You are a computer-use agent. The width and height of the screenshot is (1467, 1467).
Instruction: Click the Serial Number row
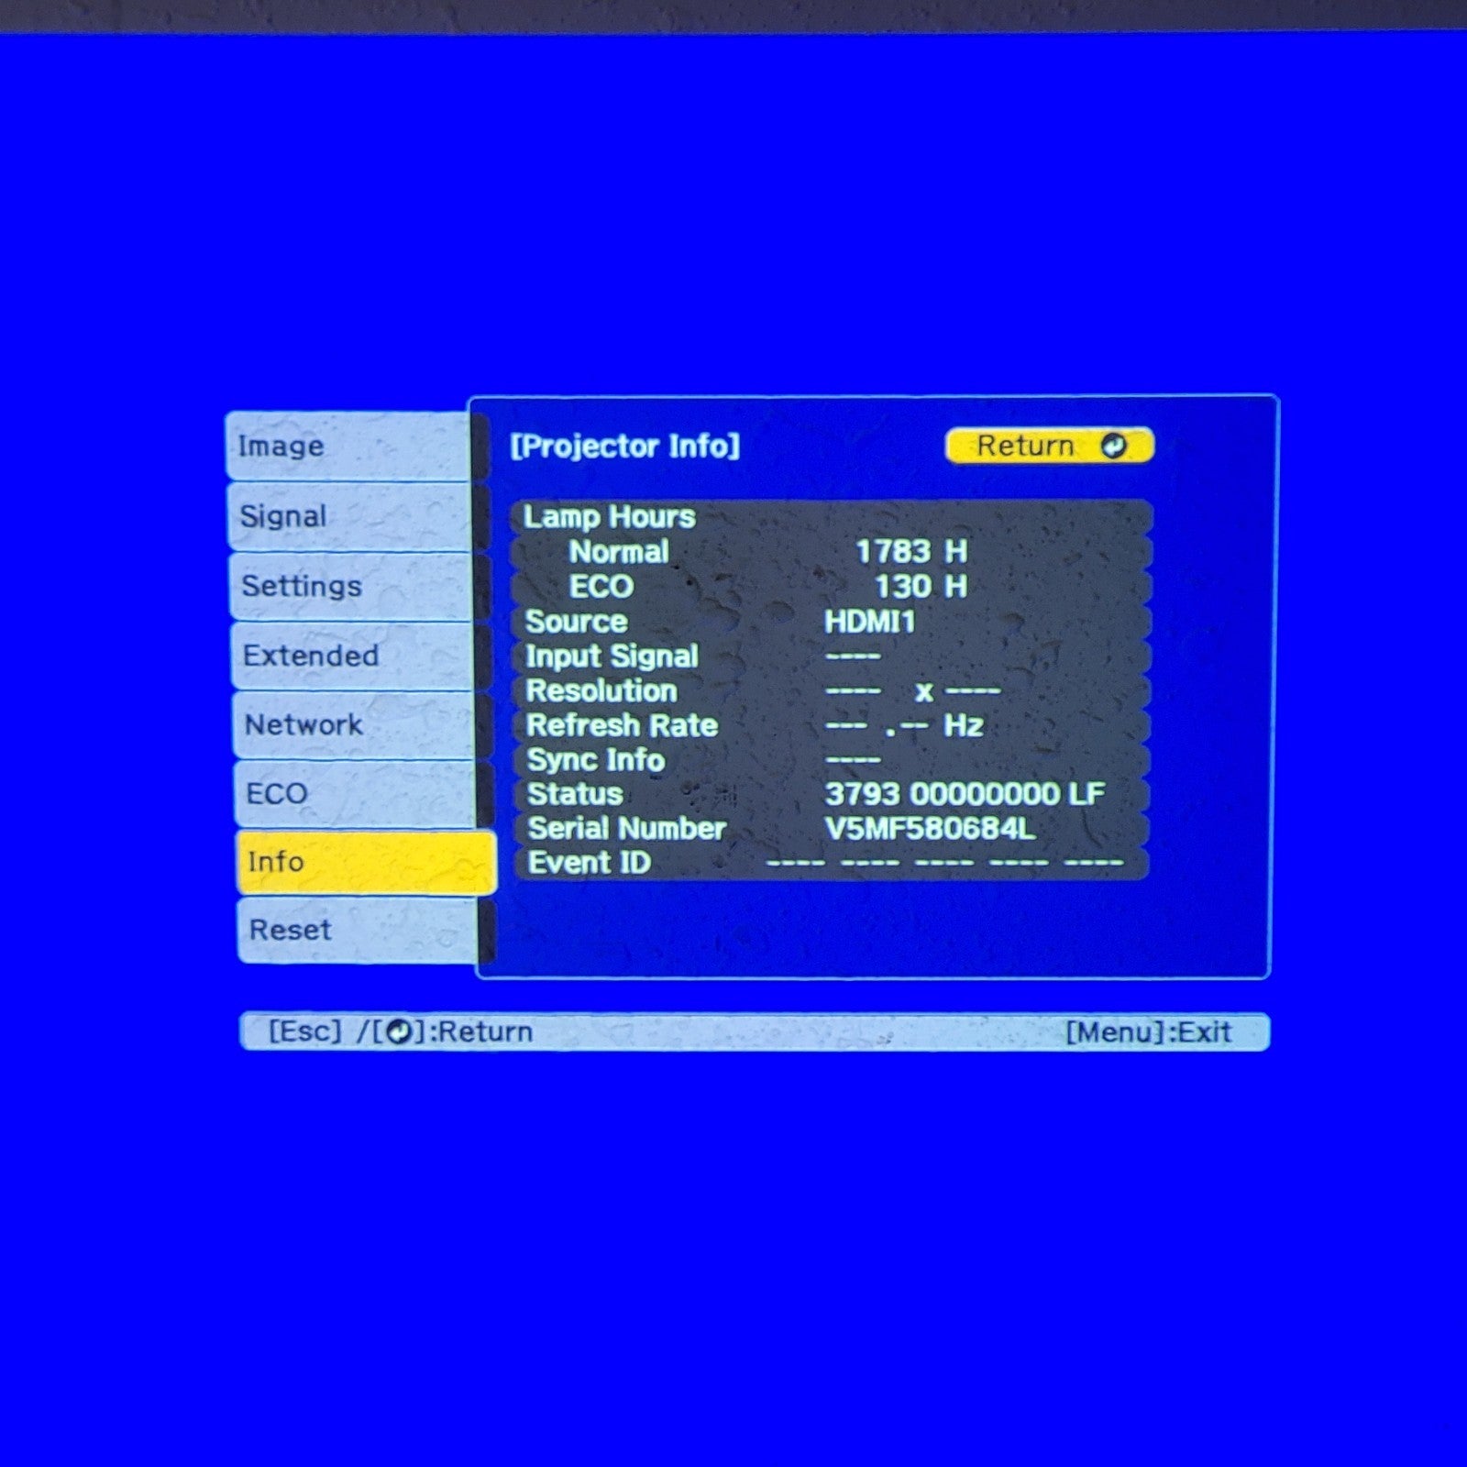click(830, 829)
